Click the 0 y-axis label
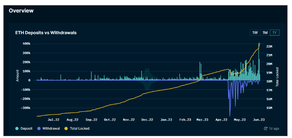Screen dimensions: 292x138 [x=29, y=80]
